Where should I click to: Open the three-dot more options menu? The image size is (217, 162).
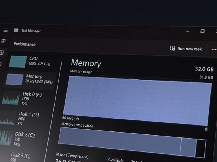pos(214,49)
